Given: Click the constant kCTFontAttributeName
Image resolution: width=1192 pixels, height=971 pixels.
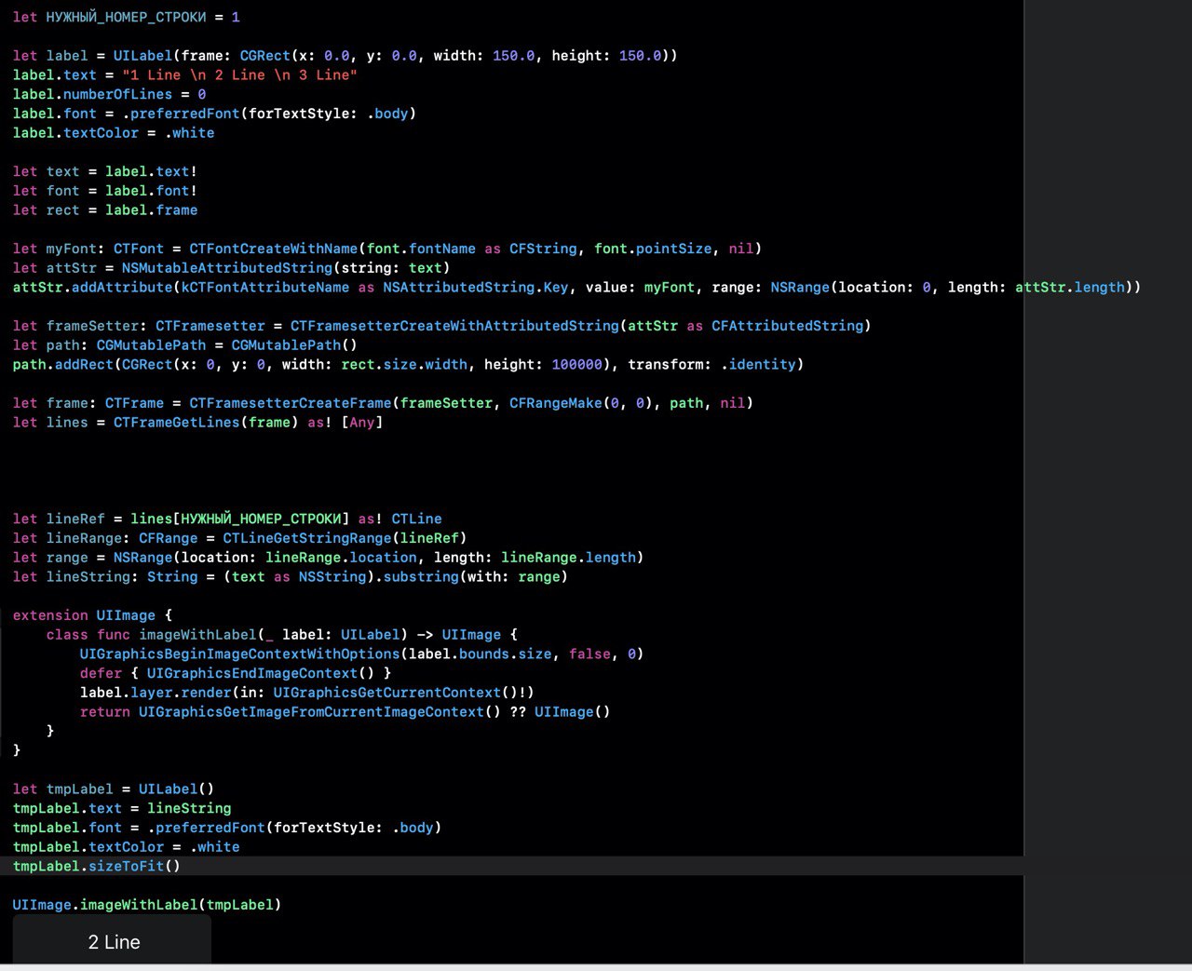Looking at the screenshot, I should pos(264,288).
